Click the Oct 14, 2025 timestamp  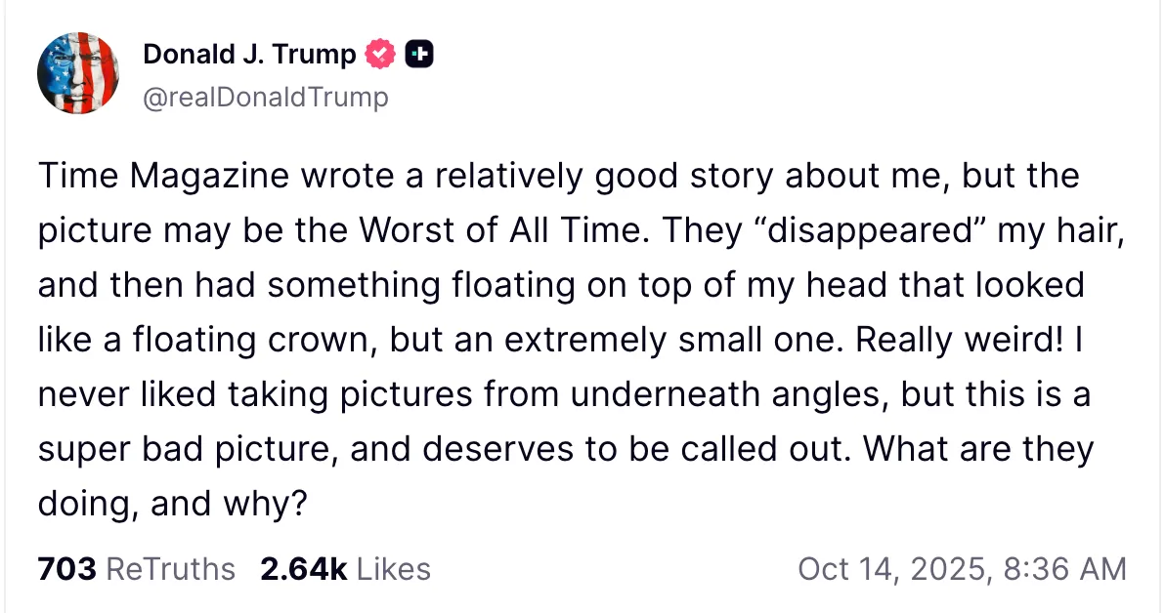(965, 568)
